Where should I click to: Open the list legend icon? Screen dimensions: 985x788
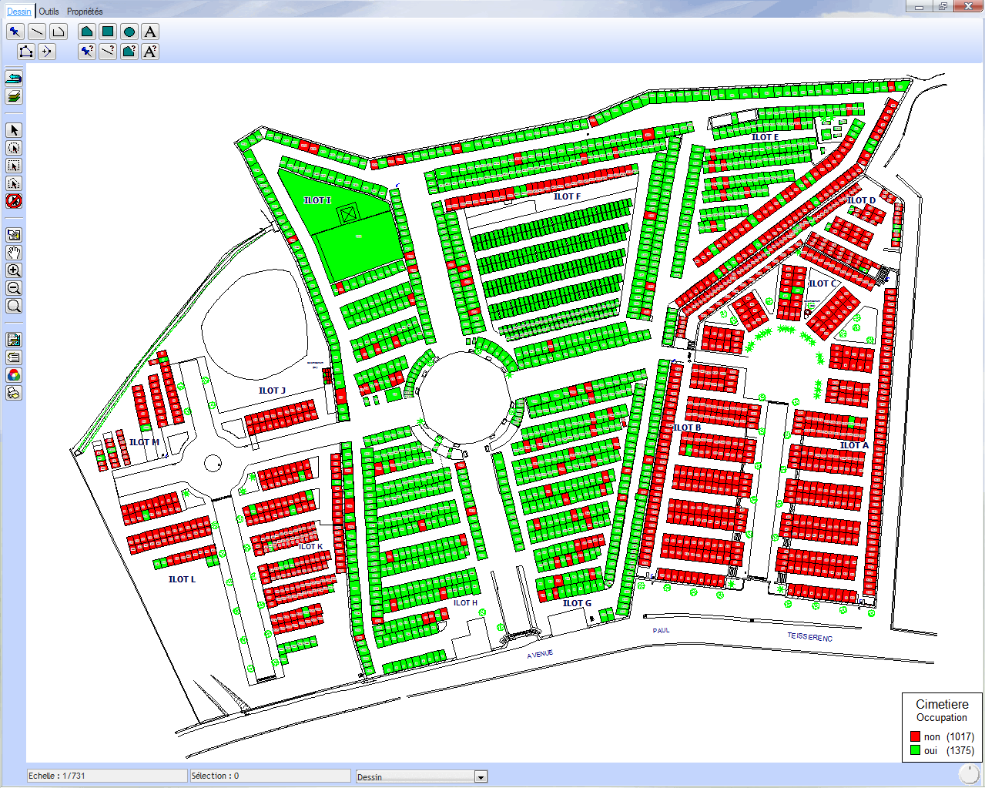point(14,357)
